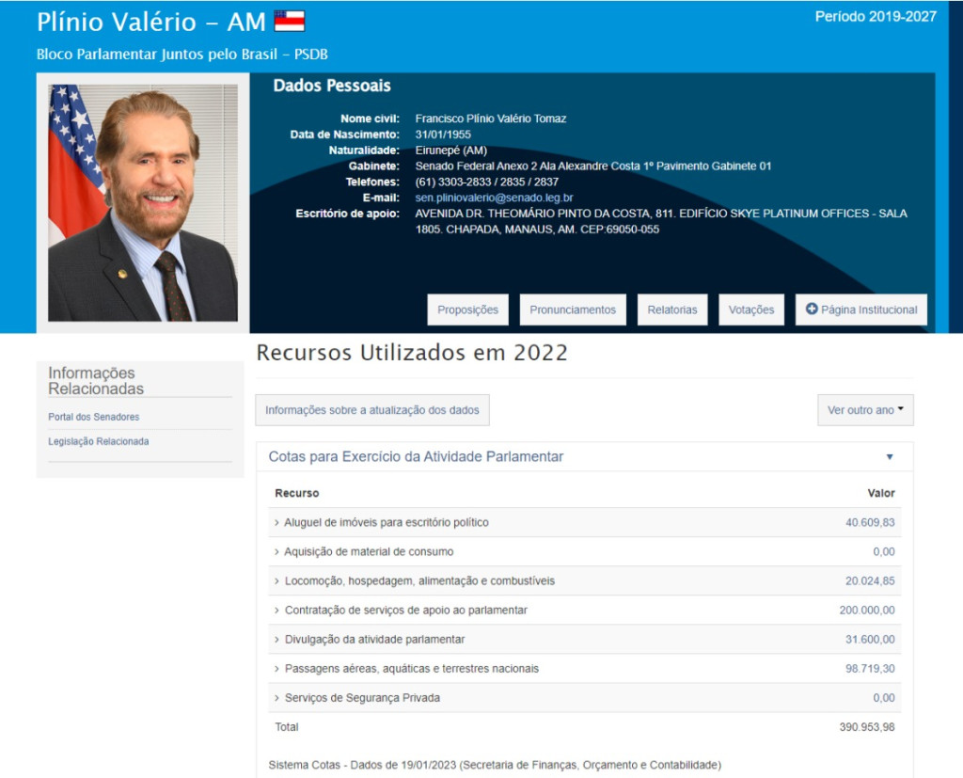Open Legislação Relacionada sidebar link
Viewport: 963px width, 778px height.
pyautogui.click(x=99, y=441)
